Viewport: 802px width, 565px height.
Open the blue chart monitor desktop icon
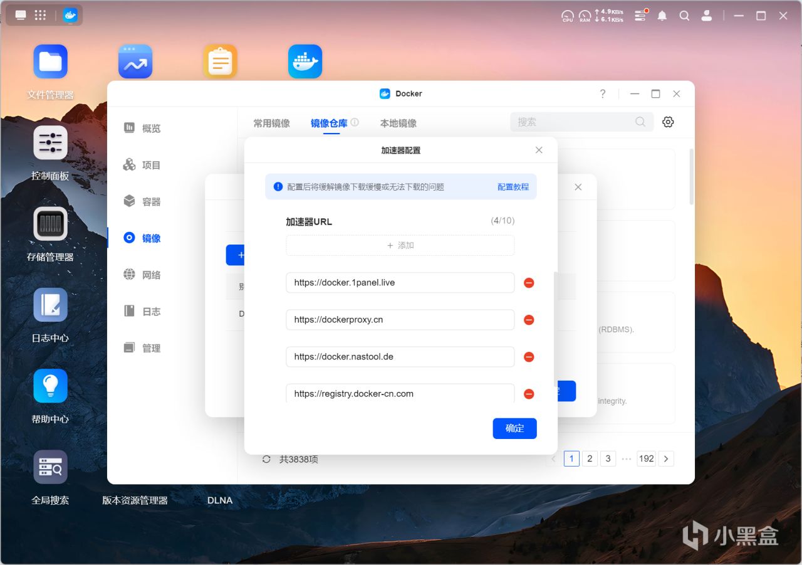135,61
